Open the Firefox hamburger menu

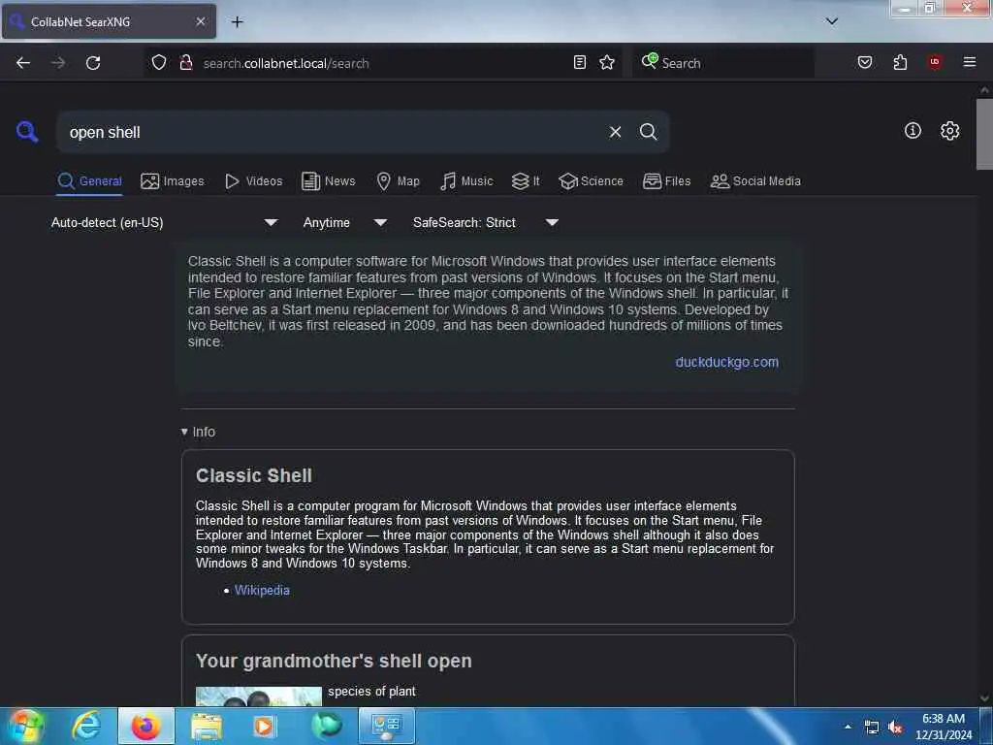pos(970,62)
